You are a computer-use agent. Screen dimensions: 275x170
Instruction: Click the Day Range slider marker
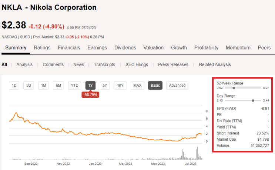tap(253, 100)
